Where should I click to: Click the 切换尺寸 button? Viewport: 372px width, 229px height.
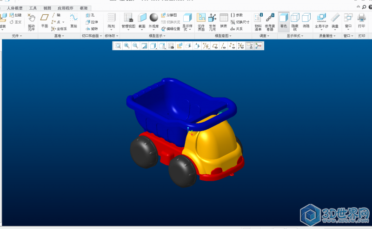click(x=240, y=22)
